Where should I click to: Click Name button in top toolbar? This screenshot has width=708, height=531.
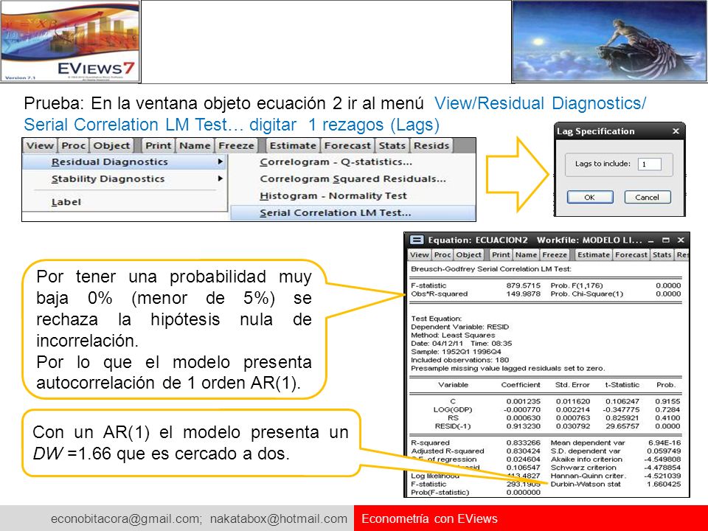tap(195, 146)
